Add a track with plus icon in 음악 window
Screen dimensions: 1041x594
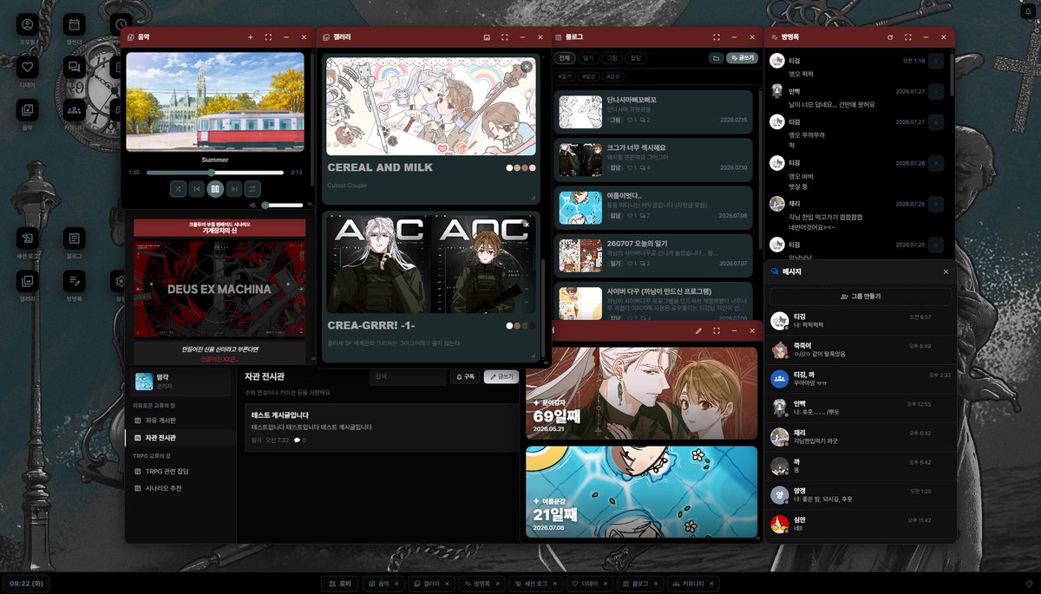click(x=251, y=37)
